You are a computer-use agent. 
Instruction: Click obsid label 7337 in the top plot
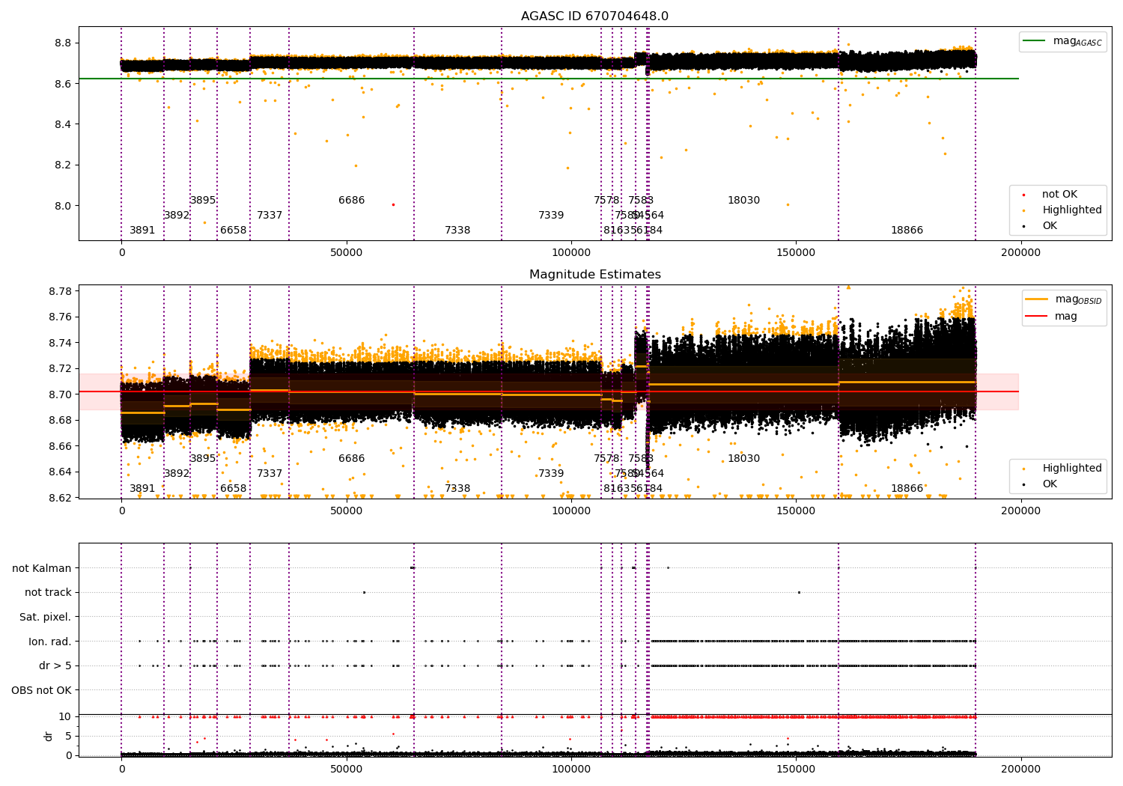[x=270, y=216]
